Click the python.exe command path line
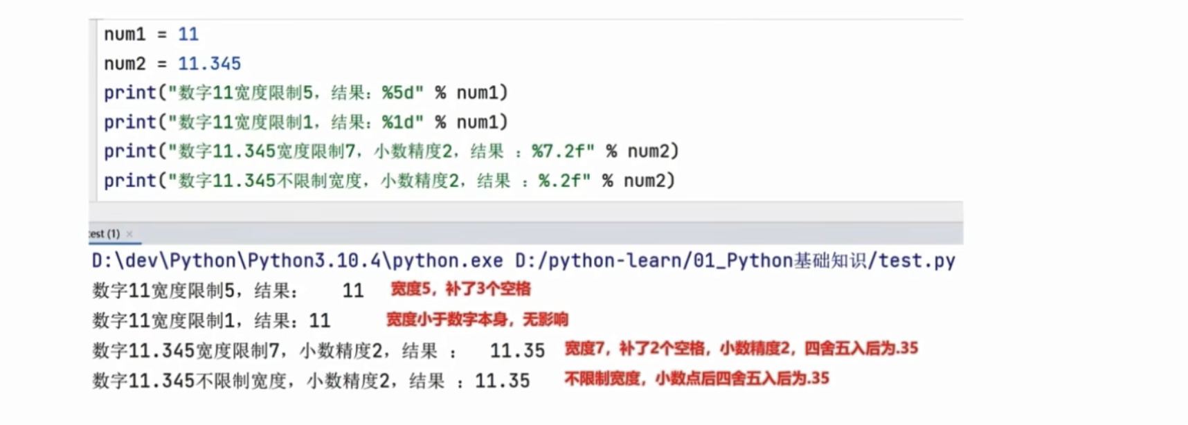This screenshot has width=1188, height=425. coord(523,261)
